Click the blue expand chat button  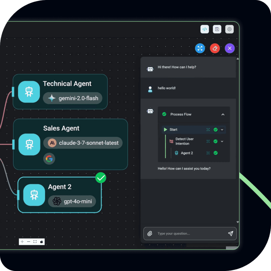tap(200, 48)
